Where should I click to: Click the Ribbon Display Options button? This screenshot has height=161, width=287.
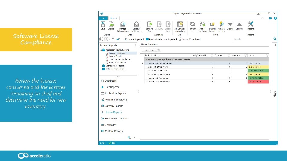258,14
